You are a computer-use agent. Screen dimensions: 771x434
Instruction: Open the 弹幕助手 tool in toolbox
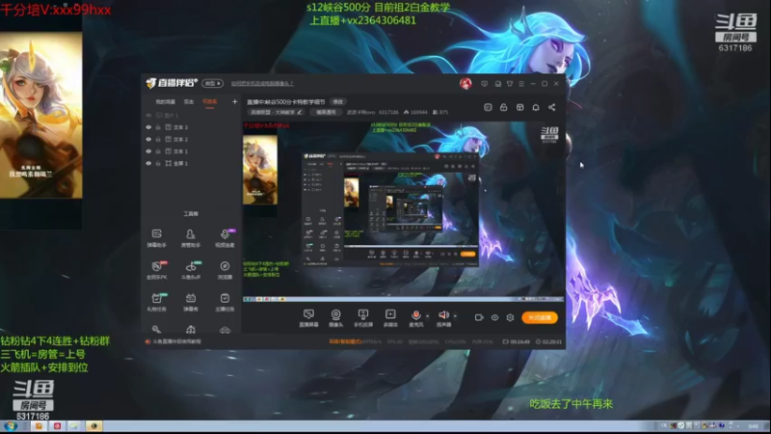pos(156,237)
